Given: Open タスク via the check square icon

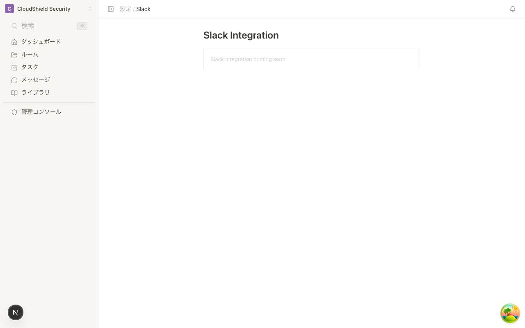Looking at the screenshot, I should 14,67.
